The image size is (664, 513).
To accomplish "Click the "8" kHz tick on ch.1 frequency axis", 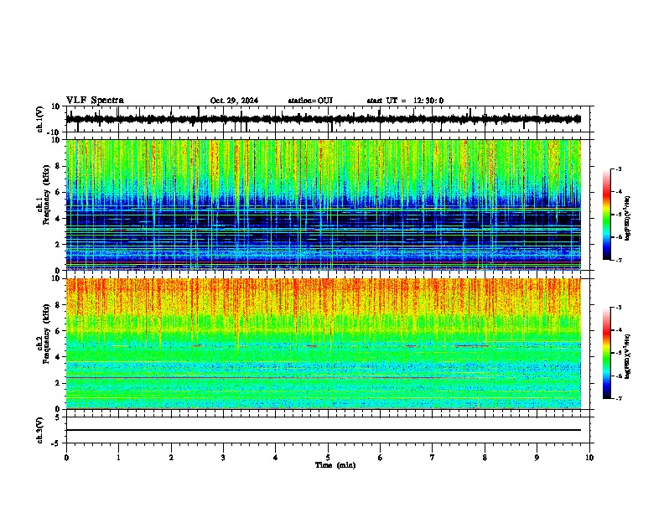I will pos(58,166).
